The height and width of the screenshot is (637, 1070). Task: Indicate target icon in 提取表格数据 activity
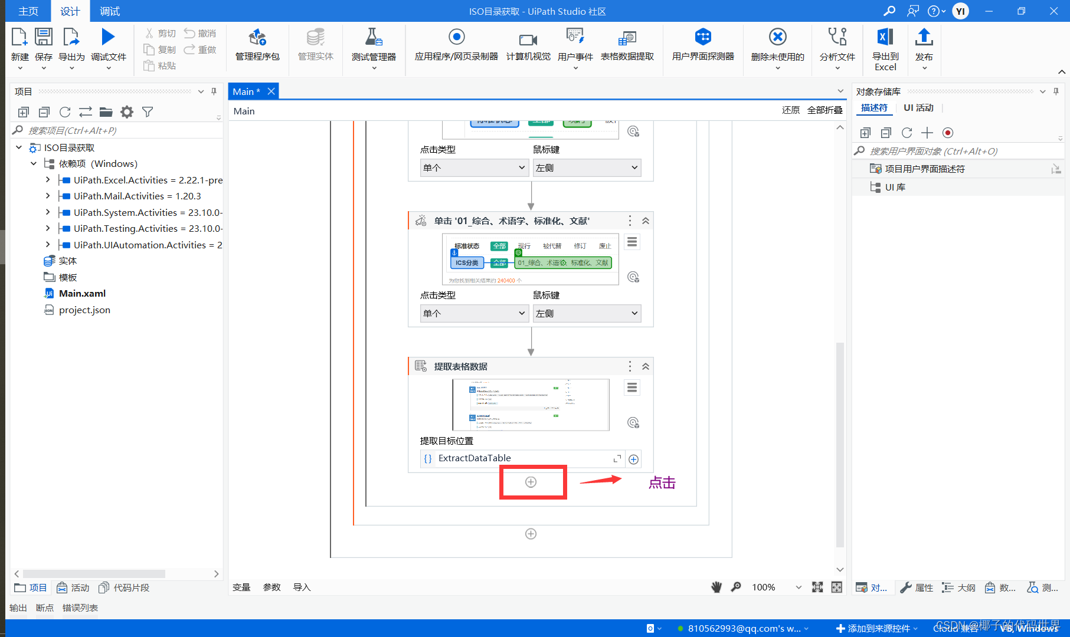(633, 423)
